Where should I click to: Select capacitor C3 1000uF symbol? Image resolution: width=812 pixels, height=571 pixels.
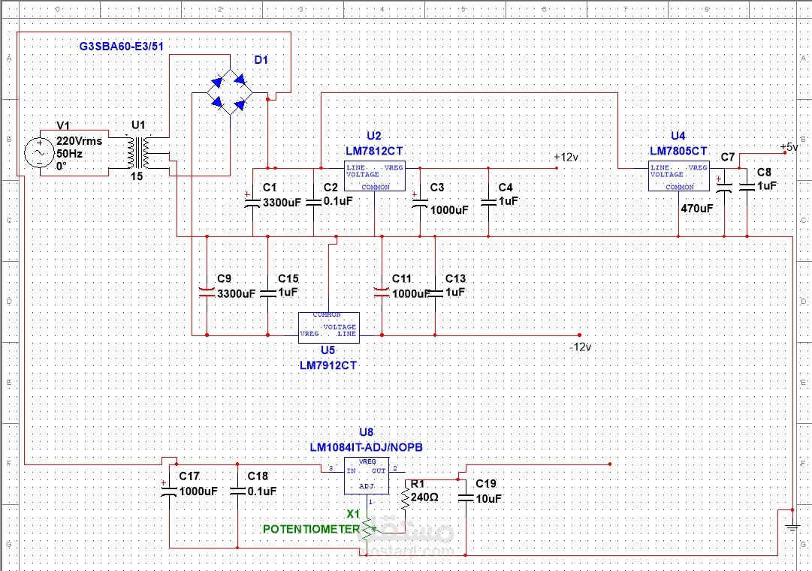click(x=420, y=203)
